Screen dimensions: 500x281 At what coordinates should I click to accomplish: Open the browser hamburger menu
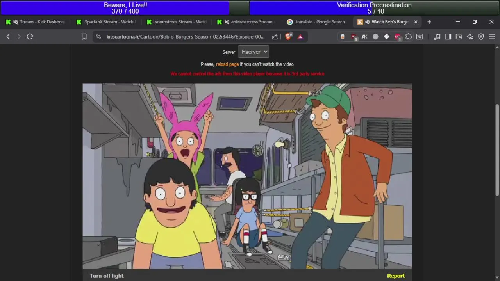coord(492,36)
